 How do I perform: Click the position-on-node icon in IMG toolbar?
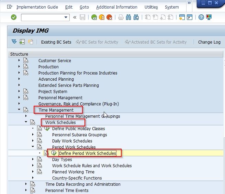(22, 42)
